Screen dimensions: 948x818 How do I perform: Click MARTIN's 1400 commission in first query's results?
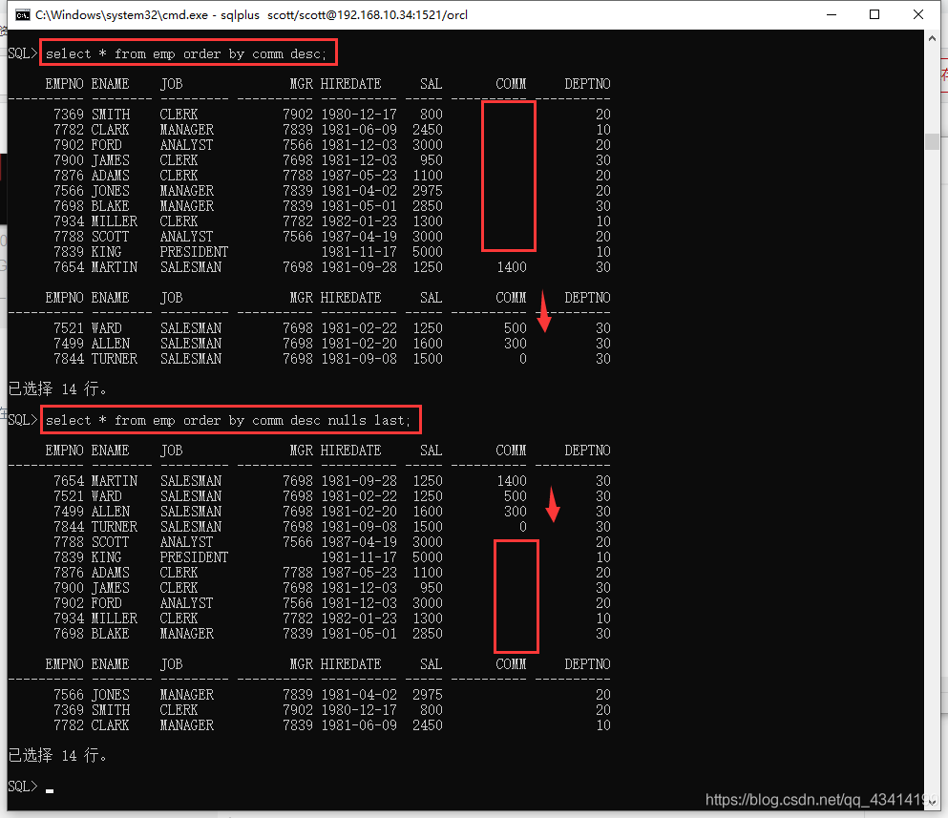click(512, 267)
